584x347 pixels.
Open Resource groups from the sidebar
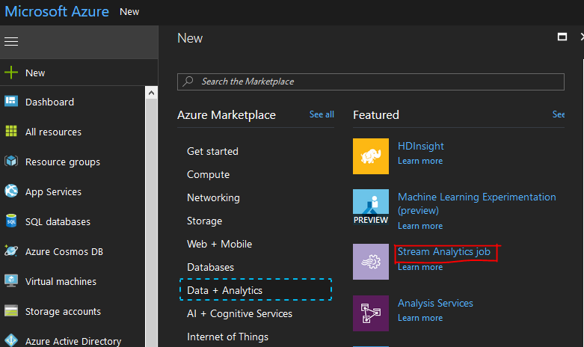63,162
